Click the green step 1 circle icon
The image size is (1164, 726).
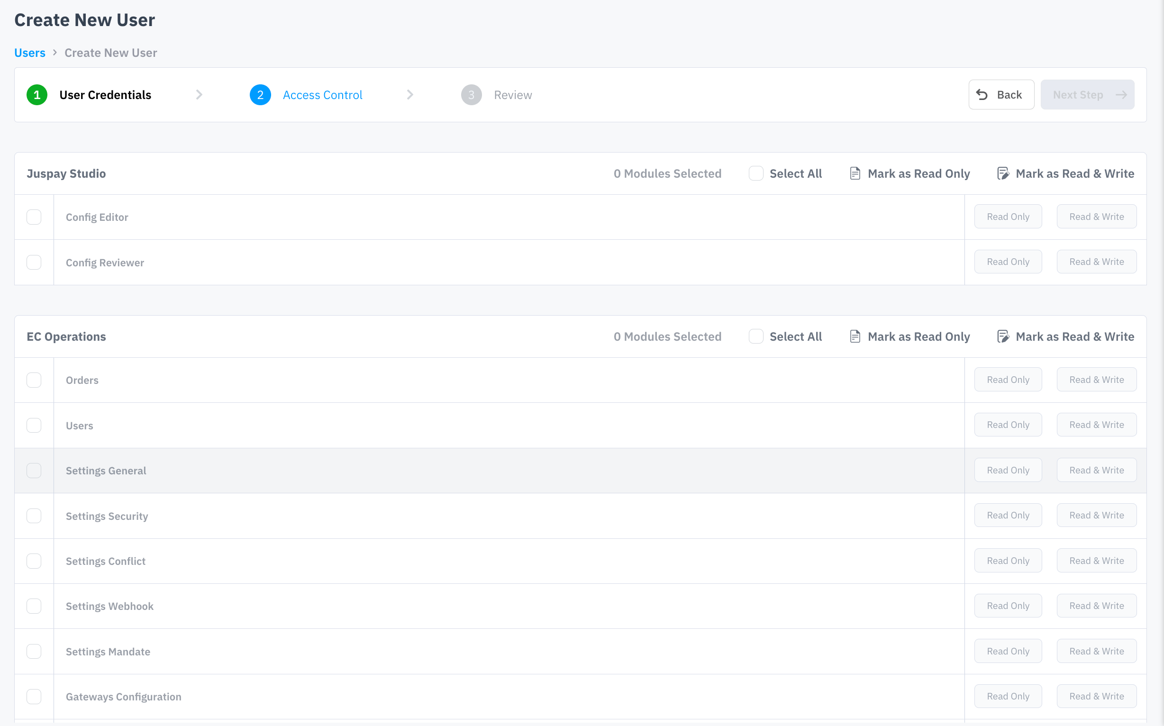pos(37,95)
